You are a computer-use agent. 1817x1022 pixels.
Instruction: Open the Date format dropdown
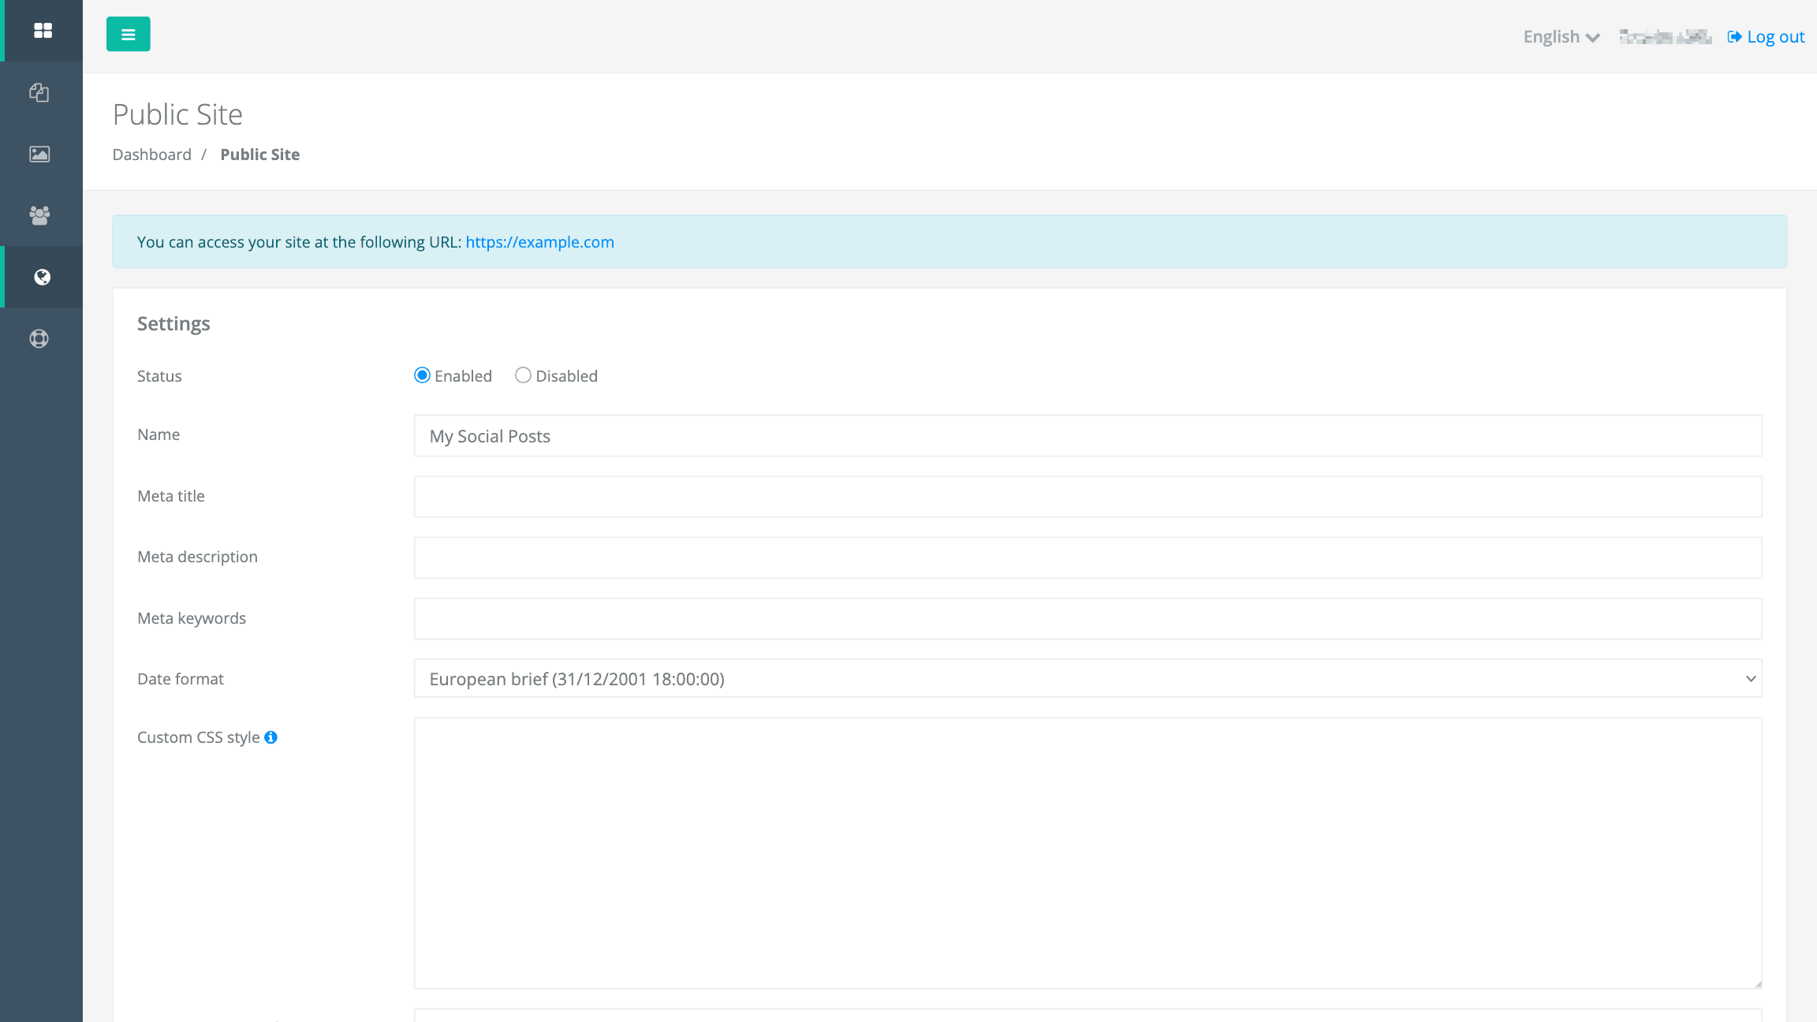(x=1088, y=679)
